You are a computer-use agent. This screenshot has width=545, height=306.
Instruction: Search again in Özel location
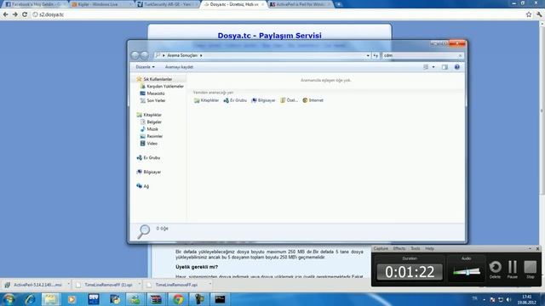pos(289,100)
